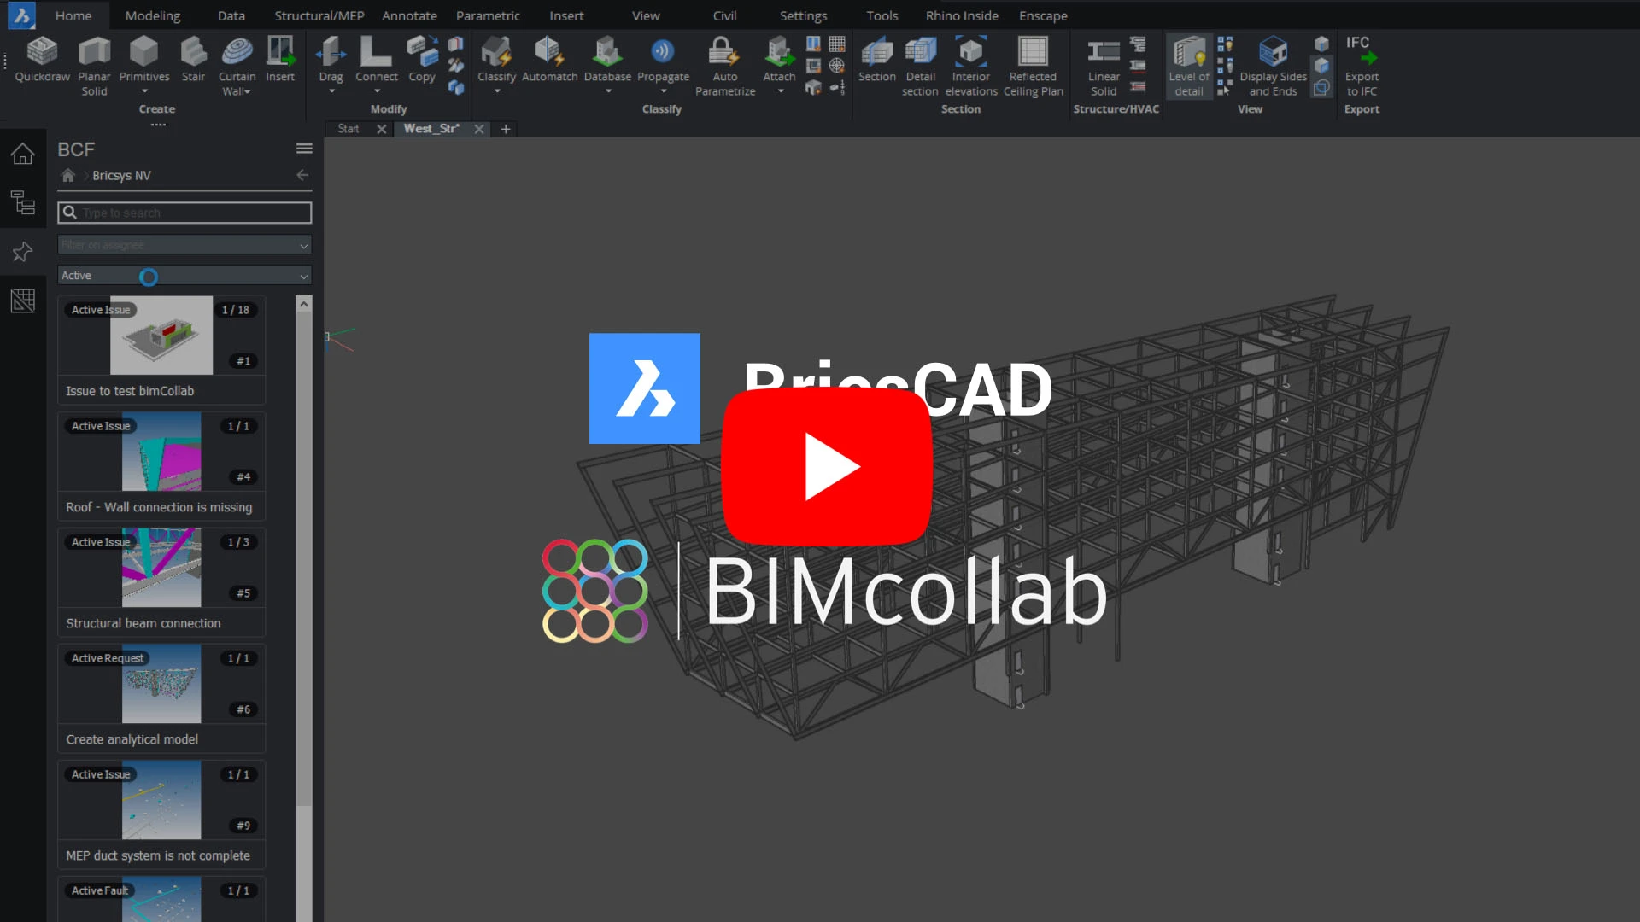Toggle the Parametric tab in ribbon
This screenshot has height=922, width=1640.
pyautogui.click(x=487, y=15)
